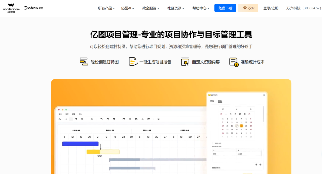Expand the 亿图AI menu
322x174 pixels.
128,8
